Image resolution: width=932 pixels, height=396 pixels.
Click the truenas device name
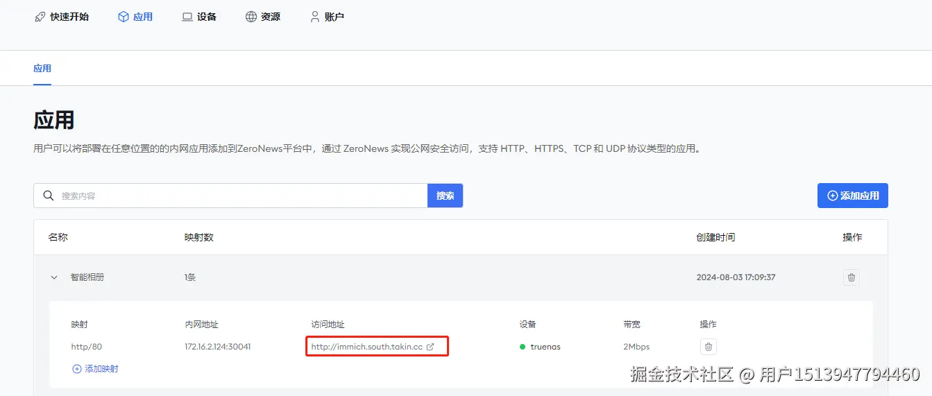click(x=545, y=347)
